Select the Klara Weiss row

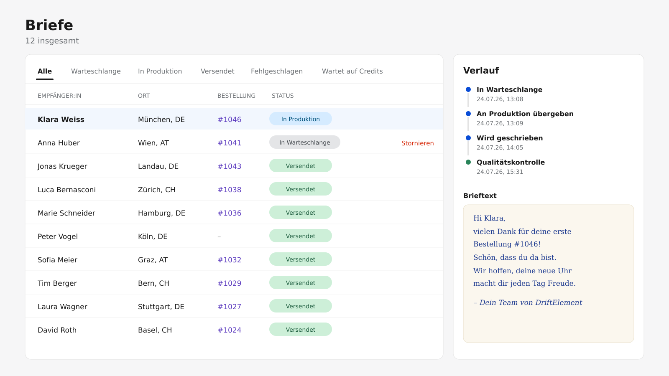[234, 119]
